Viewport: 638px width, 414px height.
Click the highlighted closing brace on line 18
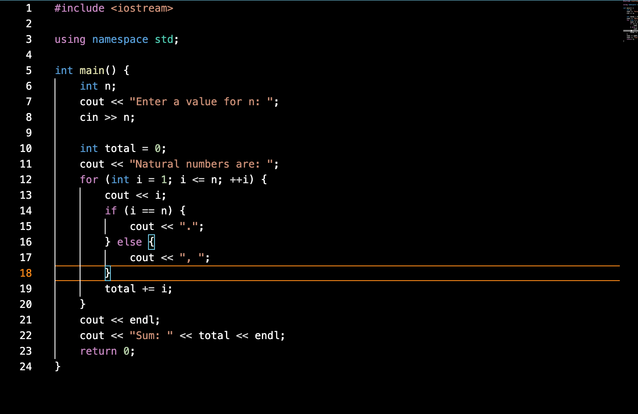pos(107,273)
